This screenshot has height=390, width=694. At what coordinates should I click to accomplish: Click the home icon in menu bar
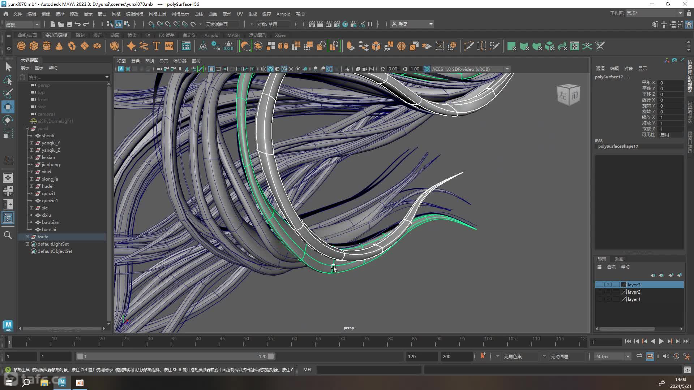tap(6, 14)
